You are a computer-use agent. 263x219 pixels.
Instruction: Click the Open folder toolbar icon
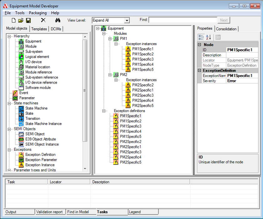tap(21, 20)
